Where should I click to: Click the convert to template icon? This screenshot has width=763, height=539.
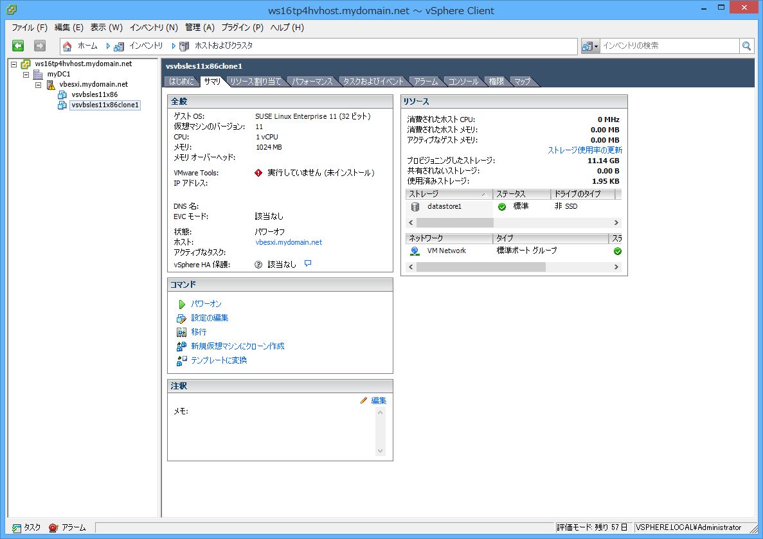[181, 360]
